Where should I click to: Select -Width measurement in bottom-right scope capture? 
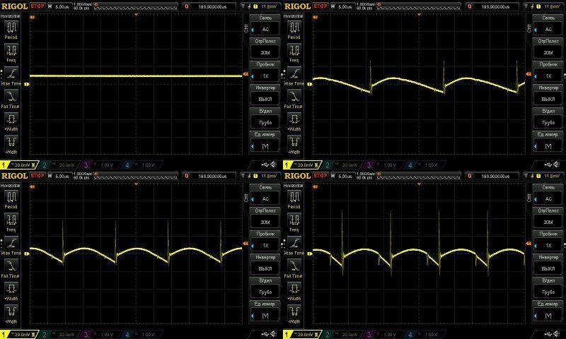294,314
